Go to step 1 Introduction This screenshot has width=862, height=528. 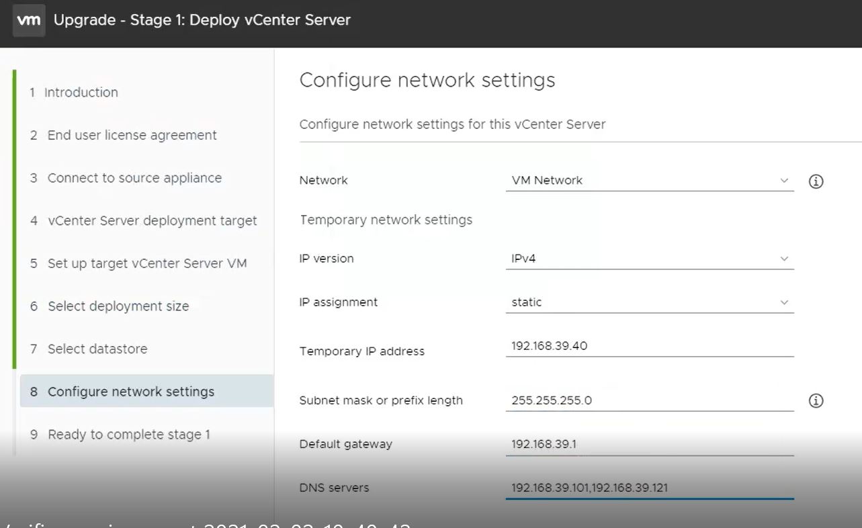click(x=74, y=93)
